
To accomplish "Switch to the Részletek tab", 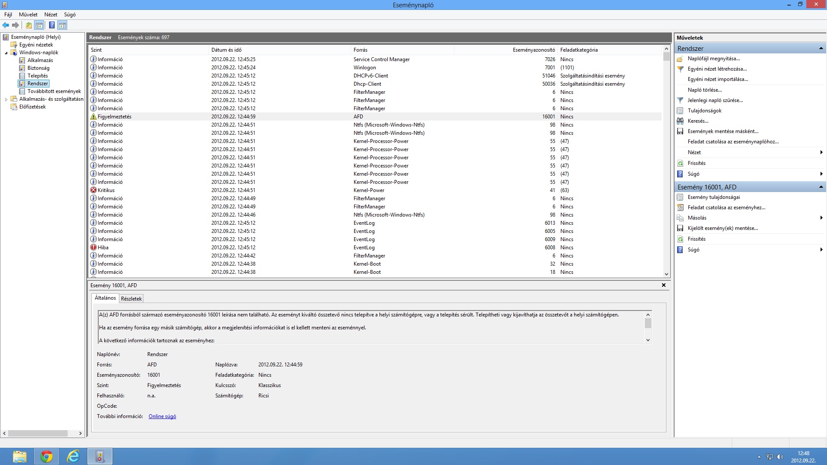I will pyautogui.click(x=131, y=298).
